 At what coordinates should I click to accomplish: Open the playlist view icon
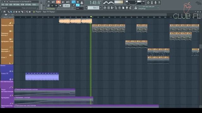pos(105,8)
